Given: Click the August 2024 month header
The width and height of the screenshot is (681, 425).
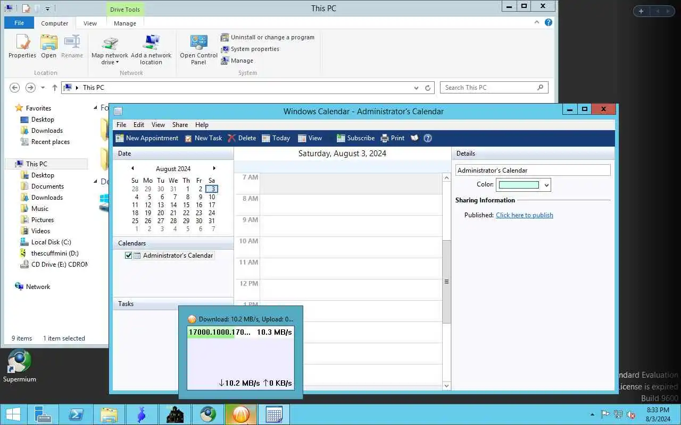Looking at the screenshot, I should tap(173, 169).
